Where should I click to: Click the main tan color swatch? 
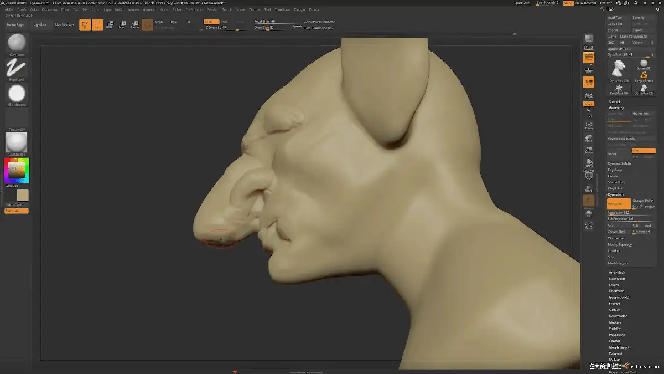click(23, 196)
